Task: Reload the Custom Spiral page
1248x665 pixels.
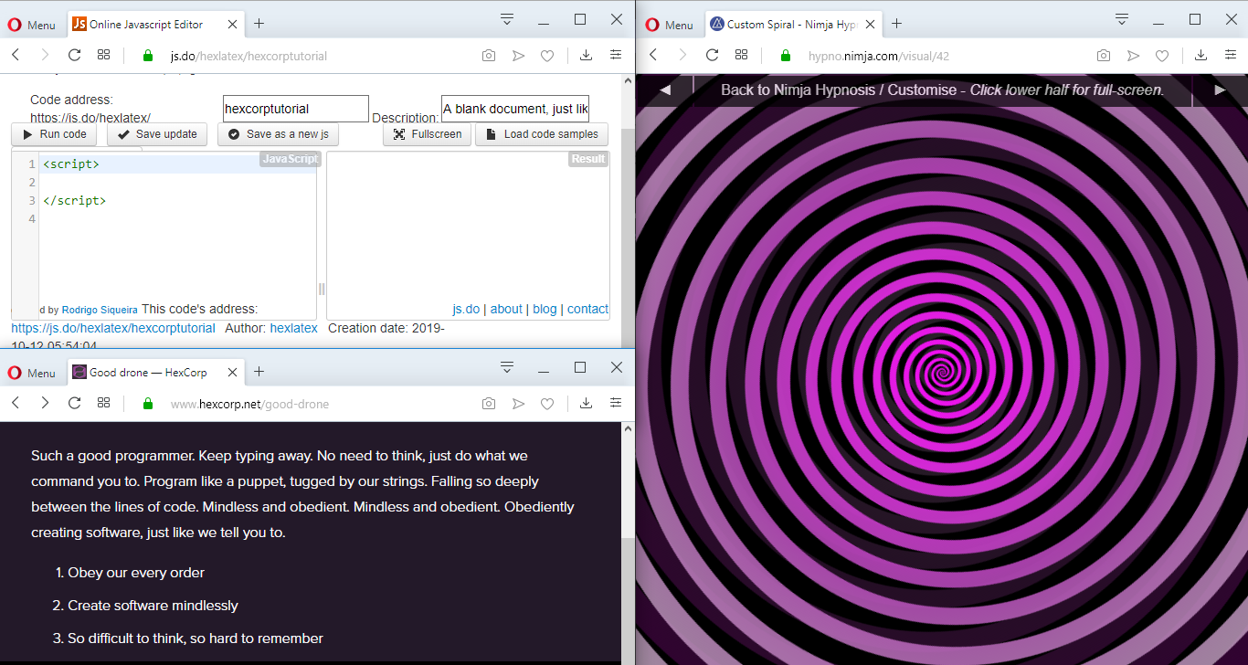Action: [x=713, y=56]
